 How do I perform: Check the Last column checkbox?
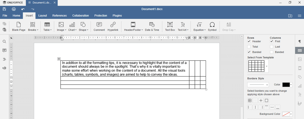click(272, 47)
